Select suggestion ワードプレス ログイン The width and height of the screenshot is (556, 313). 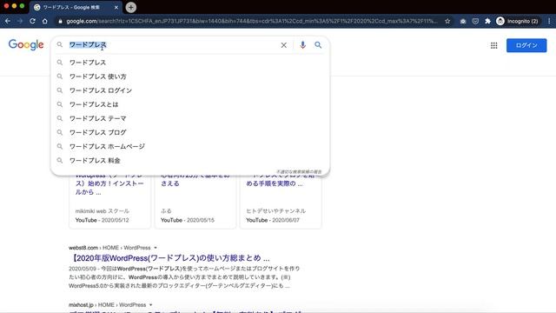[190, 90]
